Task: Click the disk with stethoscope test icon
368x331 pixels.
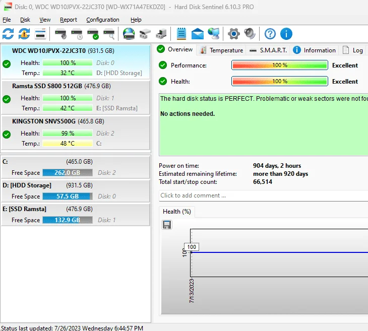Action: click(x=61, y=34)
